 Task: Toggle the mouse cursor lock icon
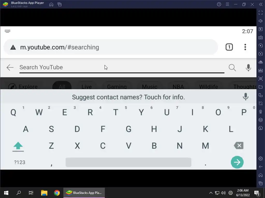click(x=261, y=29)
